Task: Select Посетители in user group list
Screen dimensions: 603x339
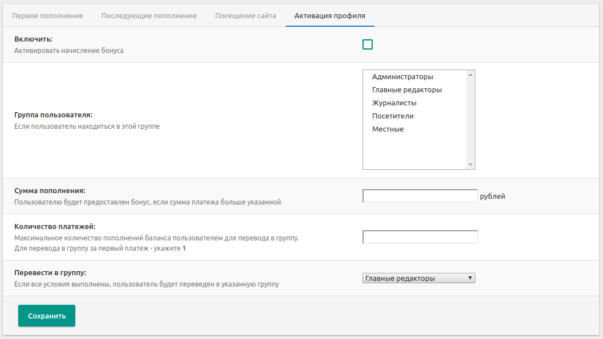Action: point(393,116)
